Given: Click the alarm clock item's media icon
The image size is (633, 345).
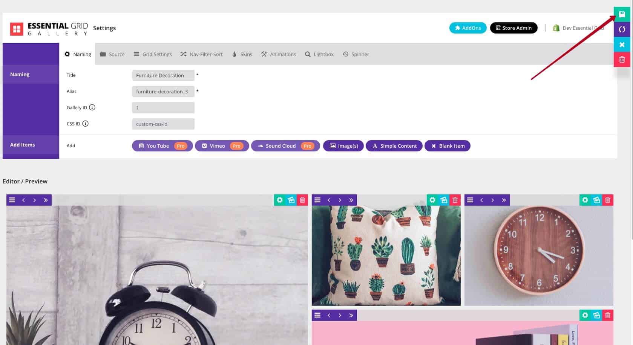Looking at the screenshot, I should [x=291, y=200].
